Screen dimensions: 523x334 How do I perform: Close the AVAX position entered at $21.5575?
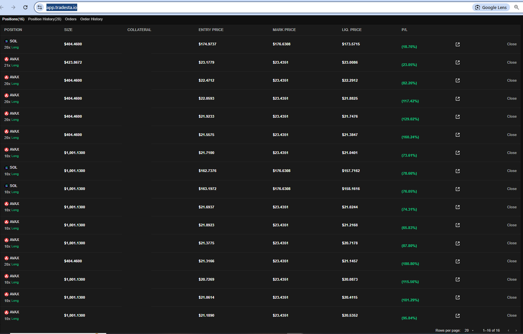[x=512, y=135]
